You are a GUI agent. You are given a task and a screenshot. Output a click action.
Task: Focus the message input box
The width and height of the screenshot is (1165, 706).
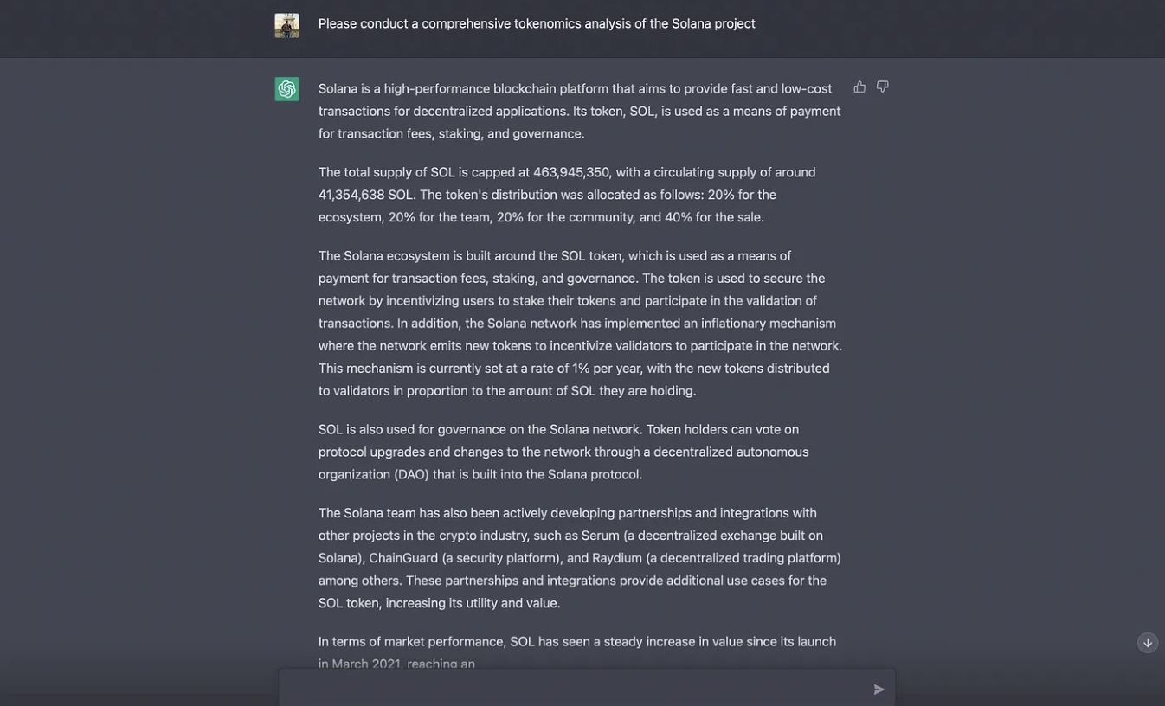tap(576, 689)
